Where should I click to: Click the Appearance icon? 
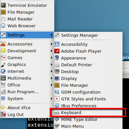57,58
